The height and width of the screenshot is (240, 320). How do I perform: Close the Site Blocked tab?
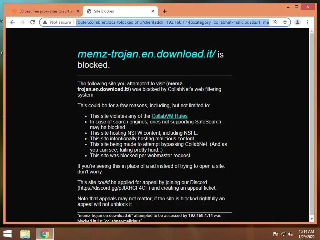(x=152, y=11)
